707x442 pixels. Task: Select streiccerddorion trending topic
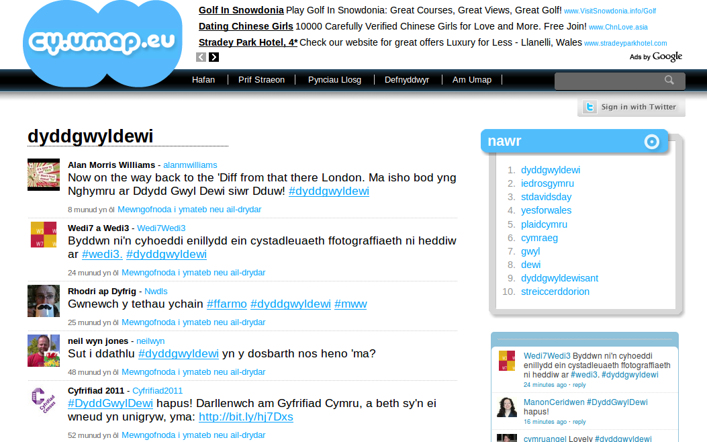[x=555, y=292]
